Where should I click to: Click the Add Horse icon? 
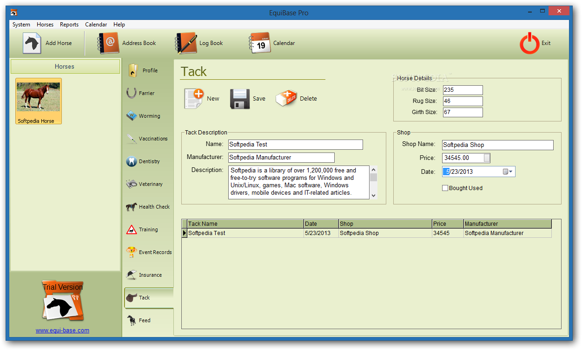point(32,43)
